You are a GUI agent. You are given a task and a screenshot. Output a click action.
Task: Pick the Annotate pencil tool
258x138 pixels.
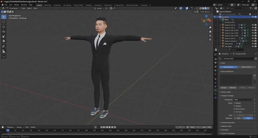point(4,46)
